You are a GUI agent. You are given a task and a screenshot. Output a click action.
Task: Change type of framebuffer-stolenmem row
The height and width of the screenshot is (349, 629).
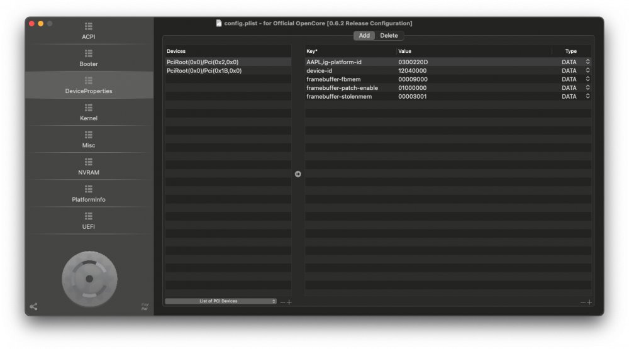click(x=587, y=96)
